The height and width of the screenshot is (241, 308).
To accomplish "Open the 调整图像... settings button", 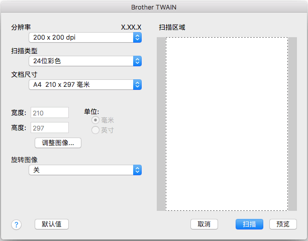I will [58, 143].
